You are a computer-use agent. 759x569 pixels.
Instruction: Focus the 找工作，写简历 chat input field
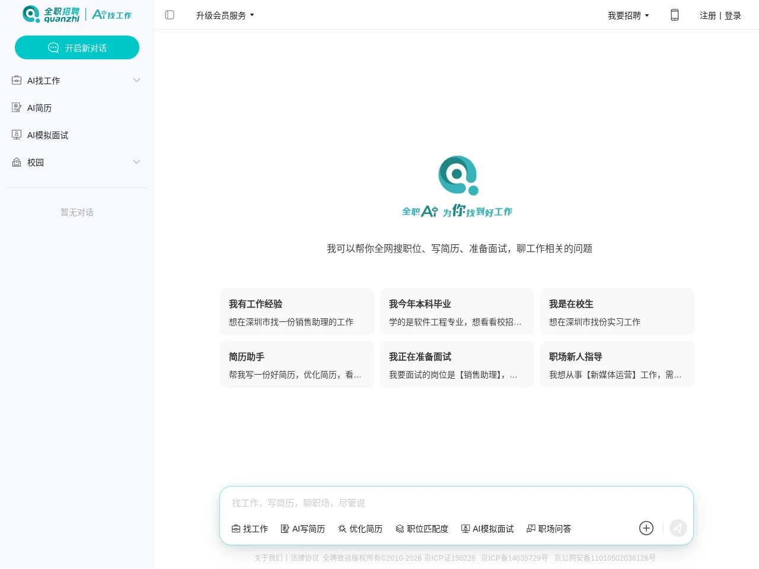457,503
